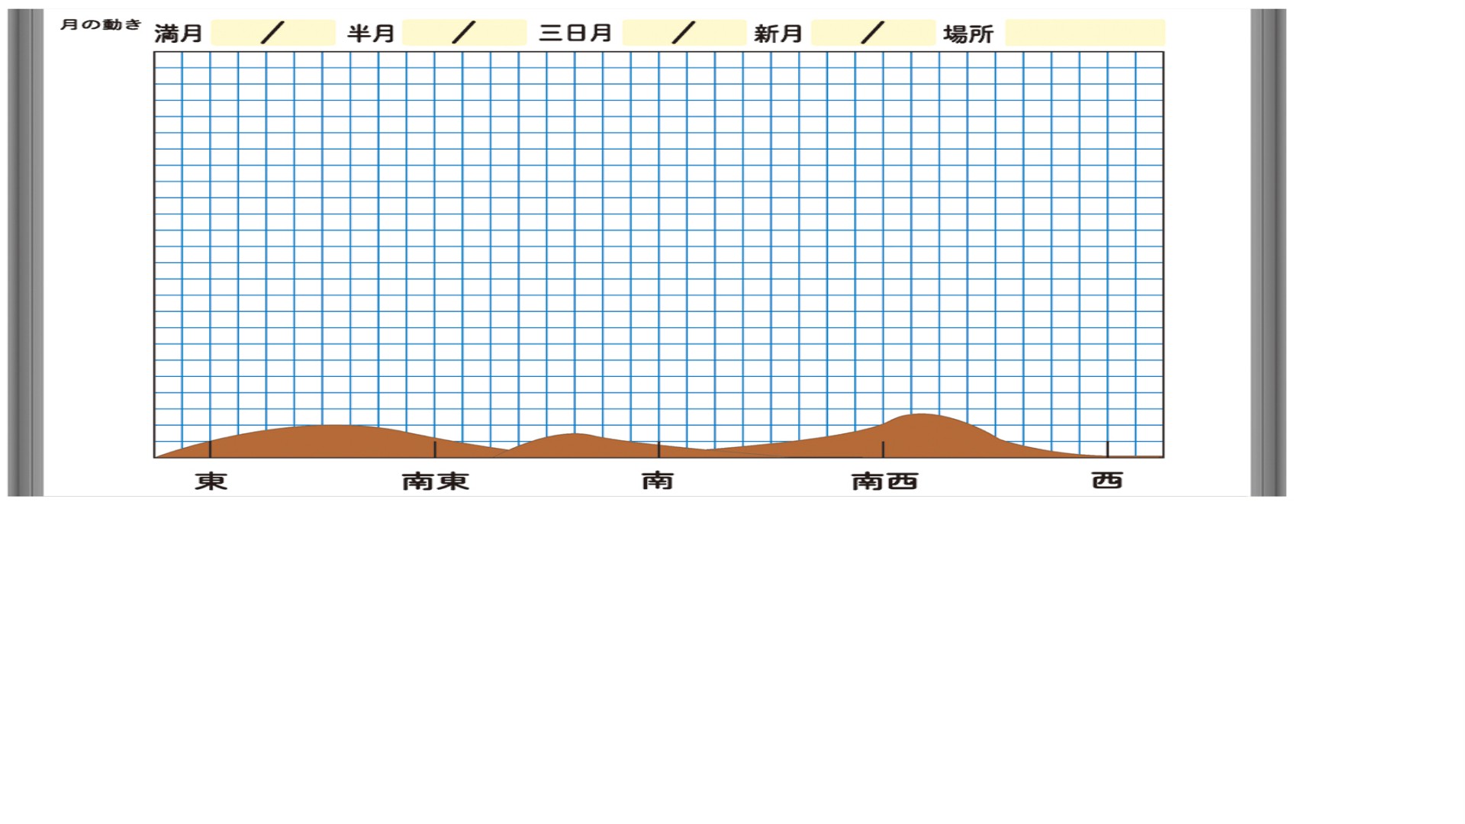Click the 満月 date input field
1465x824 pixels.
point(273,33)
